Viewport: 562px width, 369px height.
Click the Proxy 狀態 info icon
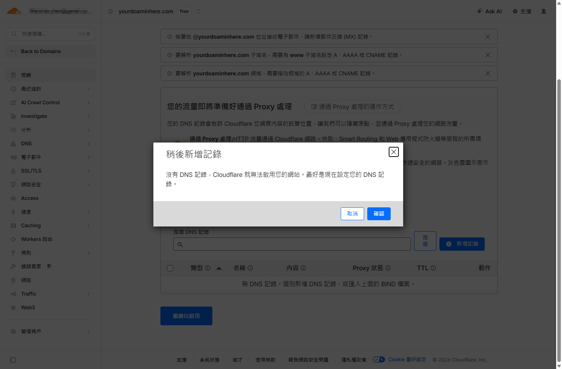388,268
